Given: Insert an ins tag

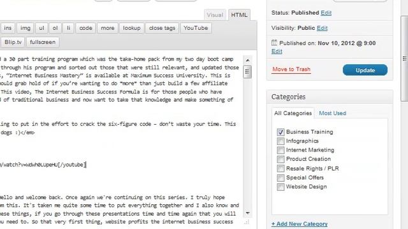Looking at the screenshot, I should point(8,28).
